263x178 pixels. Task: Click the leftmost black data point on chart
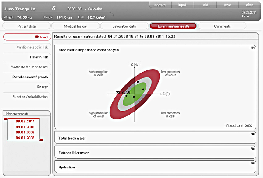tap(126, 96)
